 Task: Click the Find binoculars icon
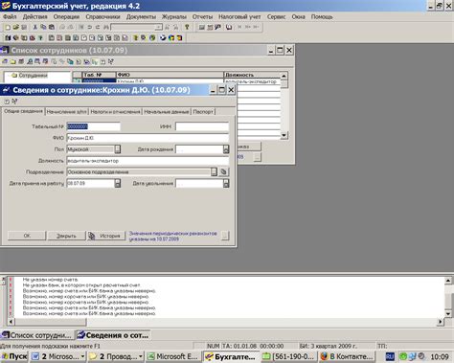point(106,28)
